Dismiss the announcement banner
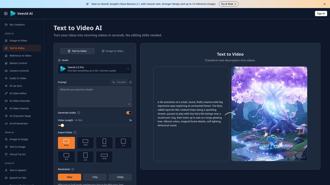 click(x=324, y=4)
